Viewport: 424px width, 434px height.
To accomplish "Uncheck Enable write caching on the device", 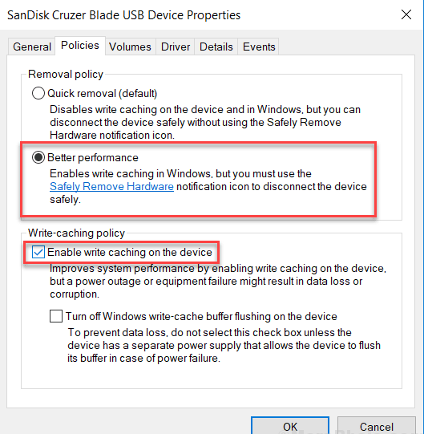I will click(38, 252).
